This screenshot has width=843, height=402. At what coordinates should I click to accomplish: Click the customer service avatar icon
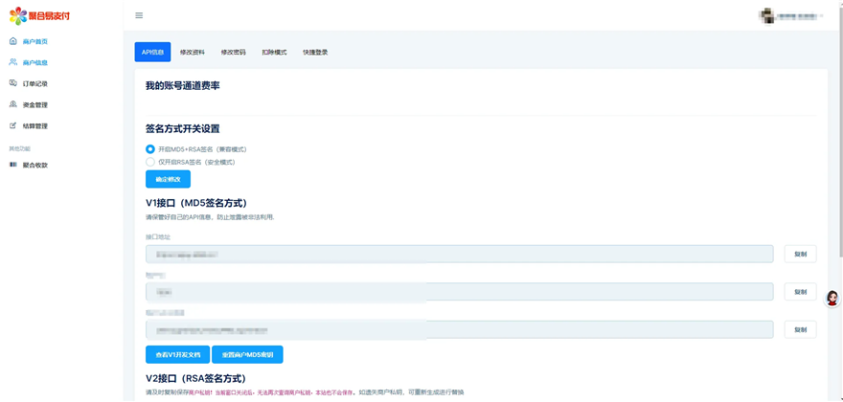[832, 299]
